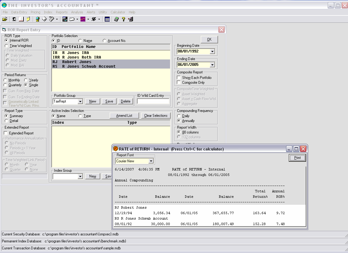Viewport: 348px width, 253px height.
Task: Click the ID Wild Card Entry field
Action: click(x=153, y=101)
